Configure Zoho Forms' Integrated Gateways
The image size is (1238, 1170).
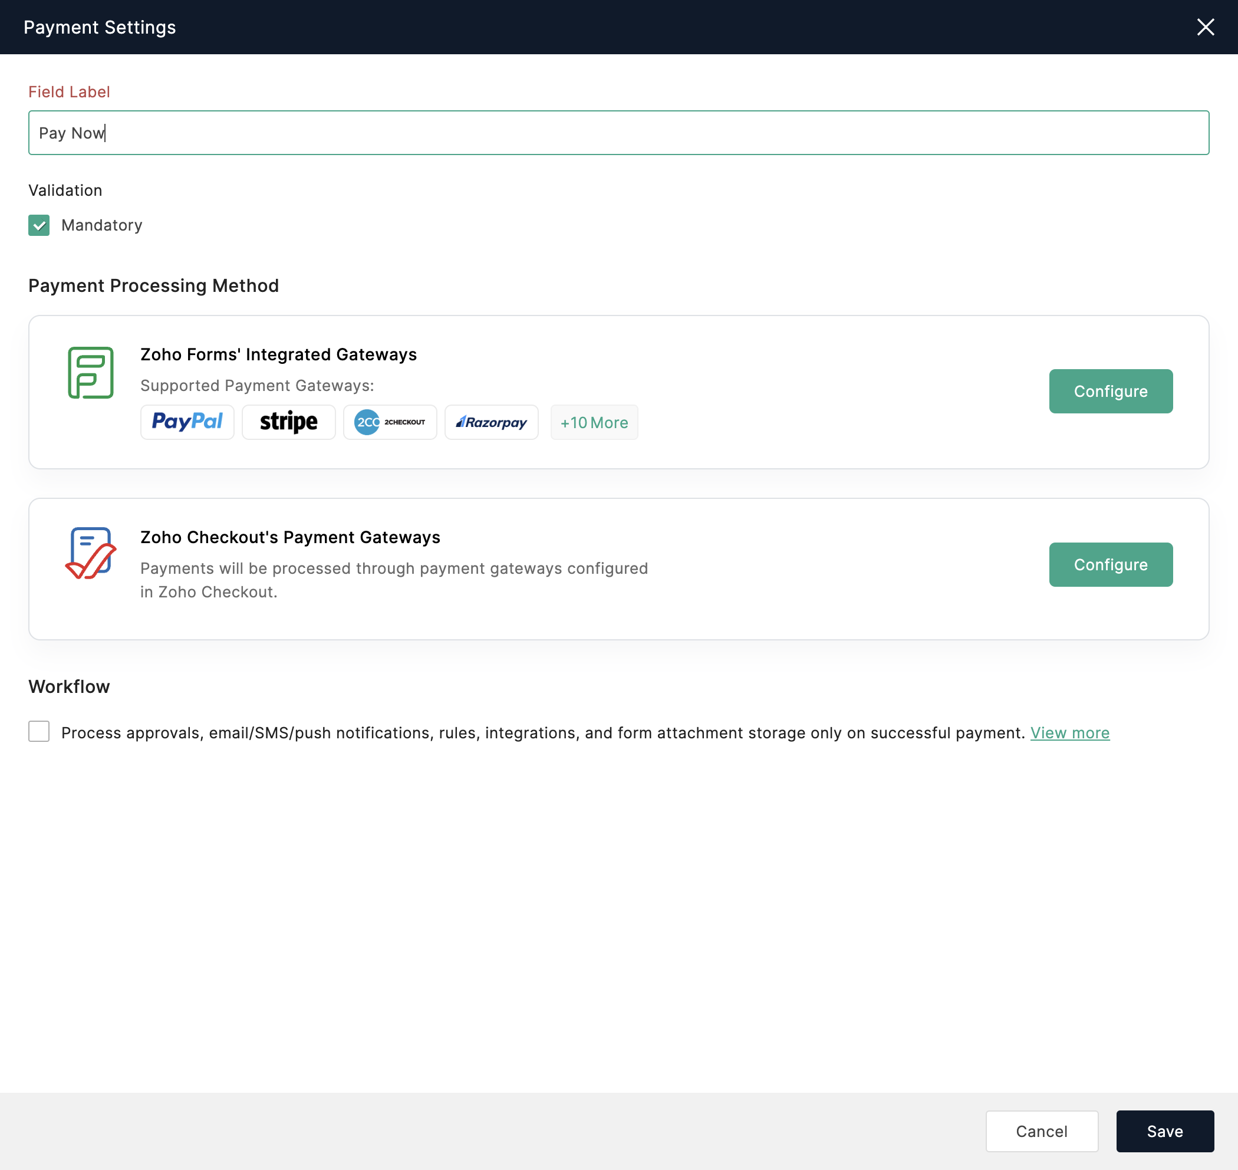tap(1110, 391)
